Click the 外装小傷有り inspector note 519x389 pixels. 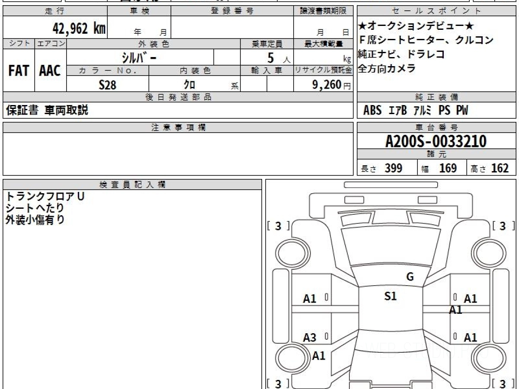(x=35, y=220)
